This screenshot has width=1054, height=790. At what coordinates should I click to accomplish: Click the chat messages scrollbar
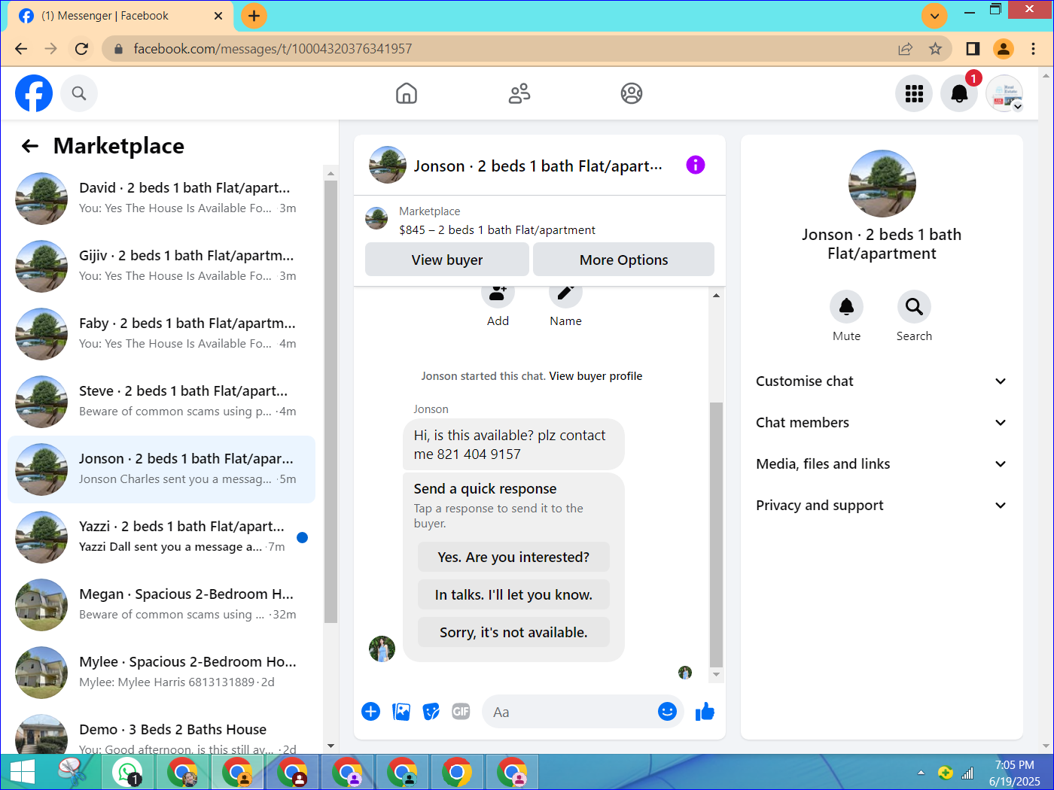pos(716,534)
